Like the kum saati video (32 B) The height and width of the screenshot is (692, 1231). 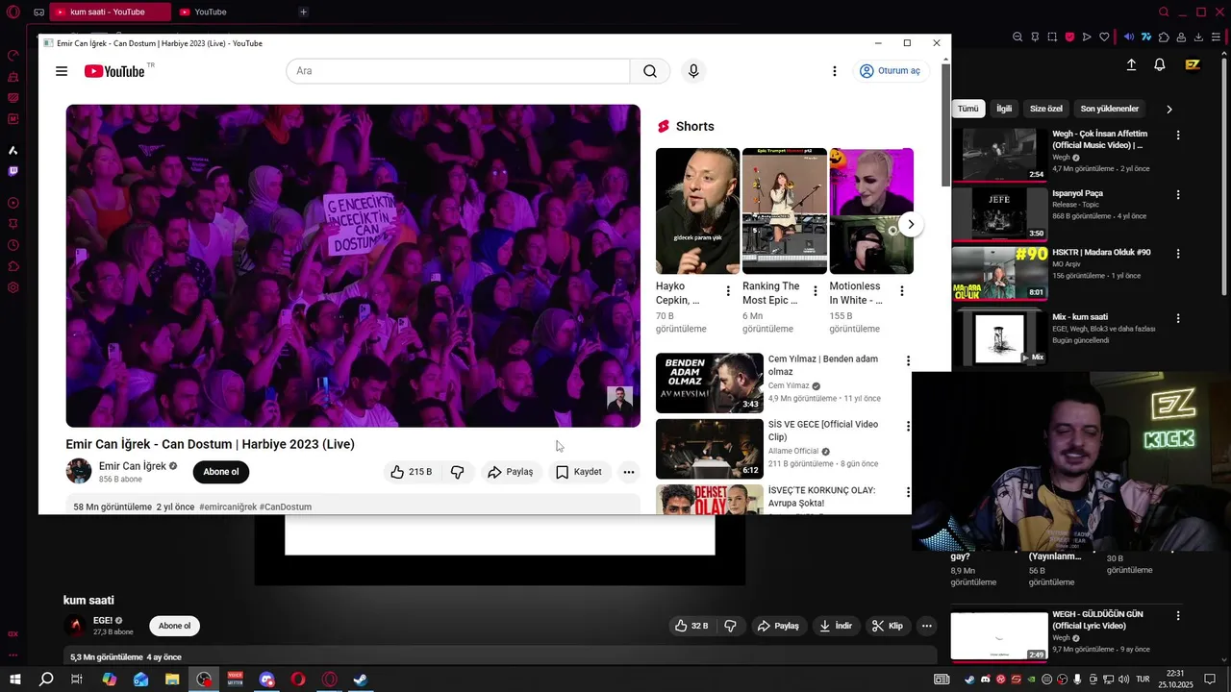pyautogui.click(x=691, y=626)
